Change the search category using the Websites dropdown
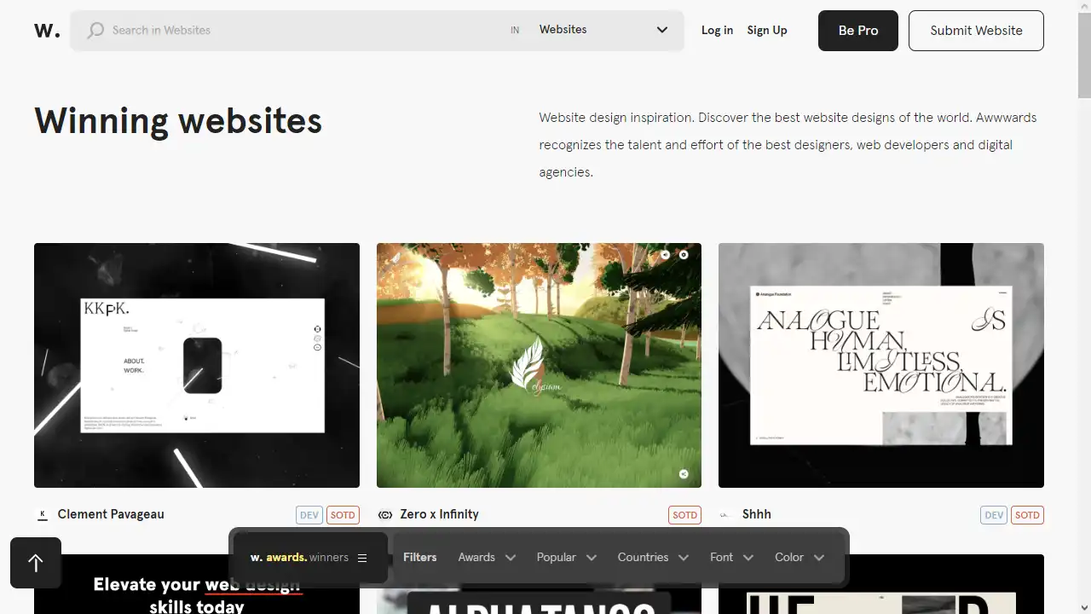This screenshot has width=1091, height=614. [605, 30]
